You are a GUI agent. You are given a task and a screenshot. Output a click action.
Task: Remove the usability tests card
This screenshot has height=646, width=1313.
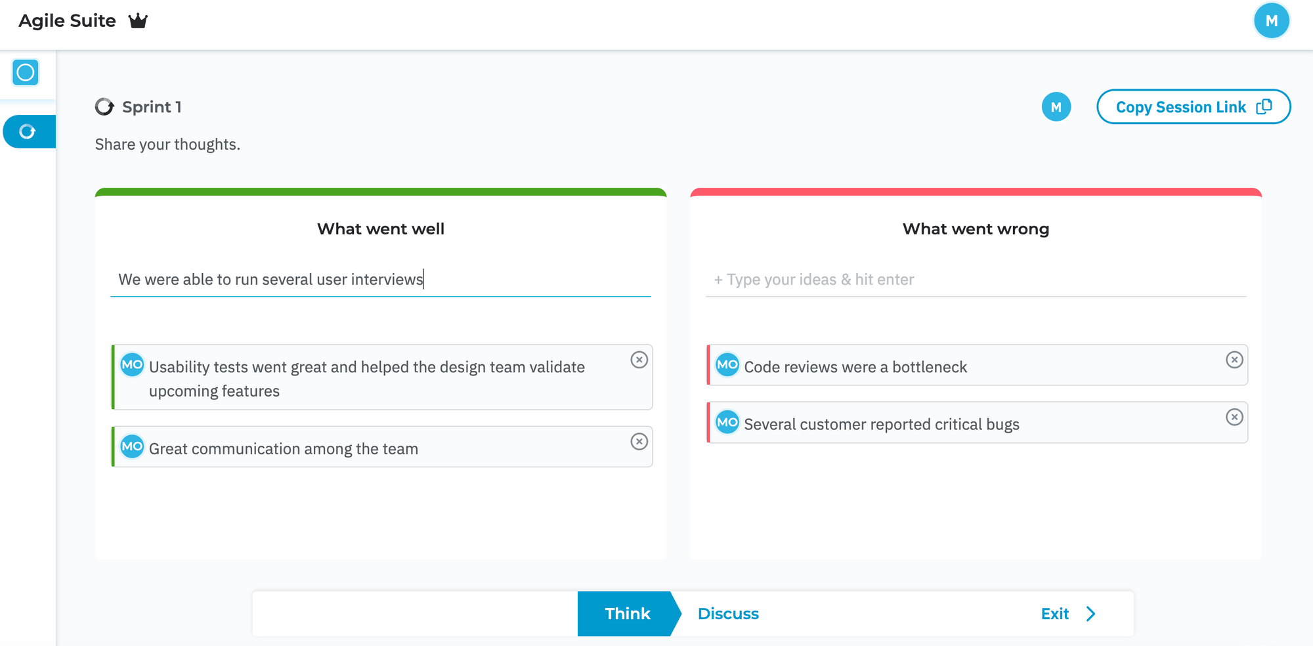[x=639, y=360]
